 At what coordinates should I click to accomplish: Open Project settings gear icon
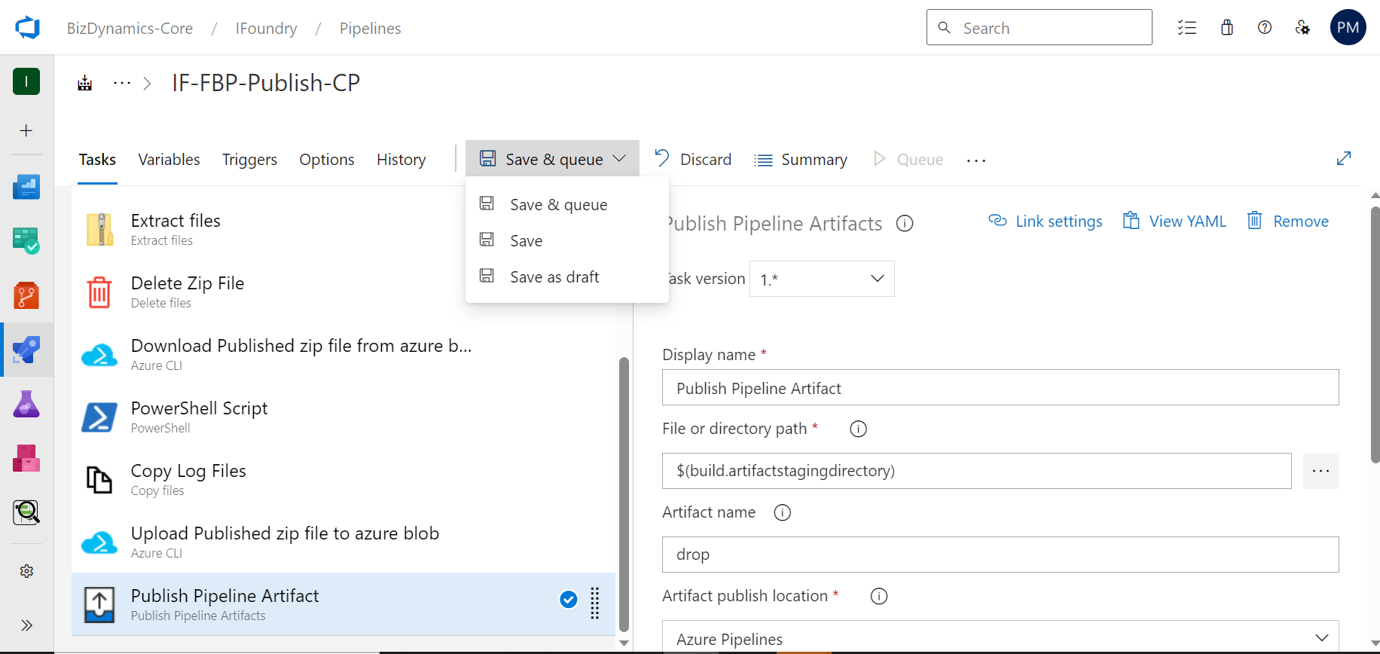[26, 571]
